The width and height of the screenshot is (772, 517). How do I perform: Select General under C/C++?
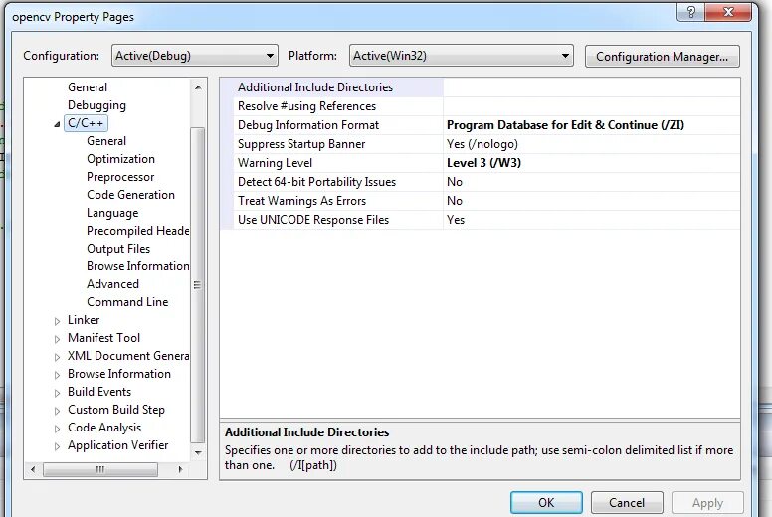[106, 141]
